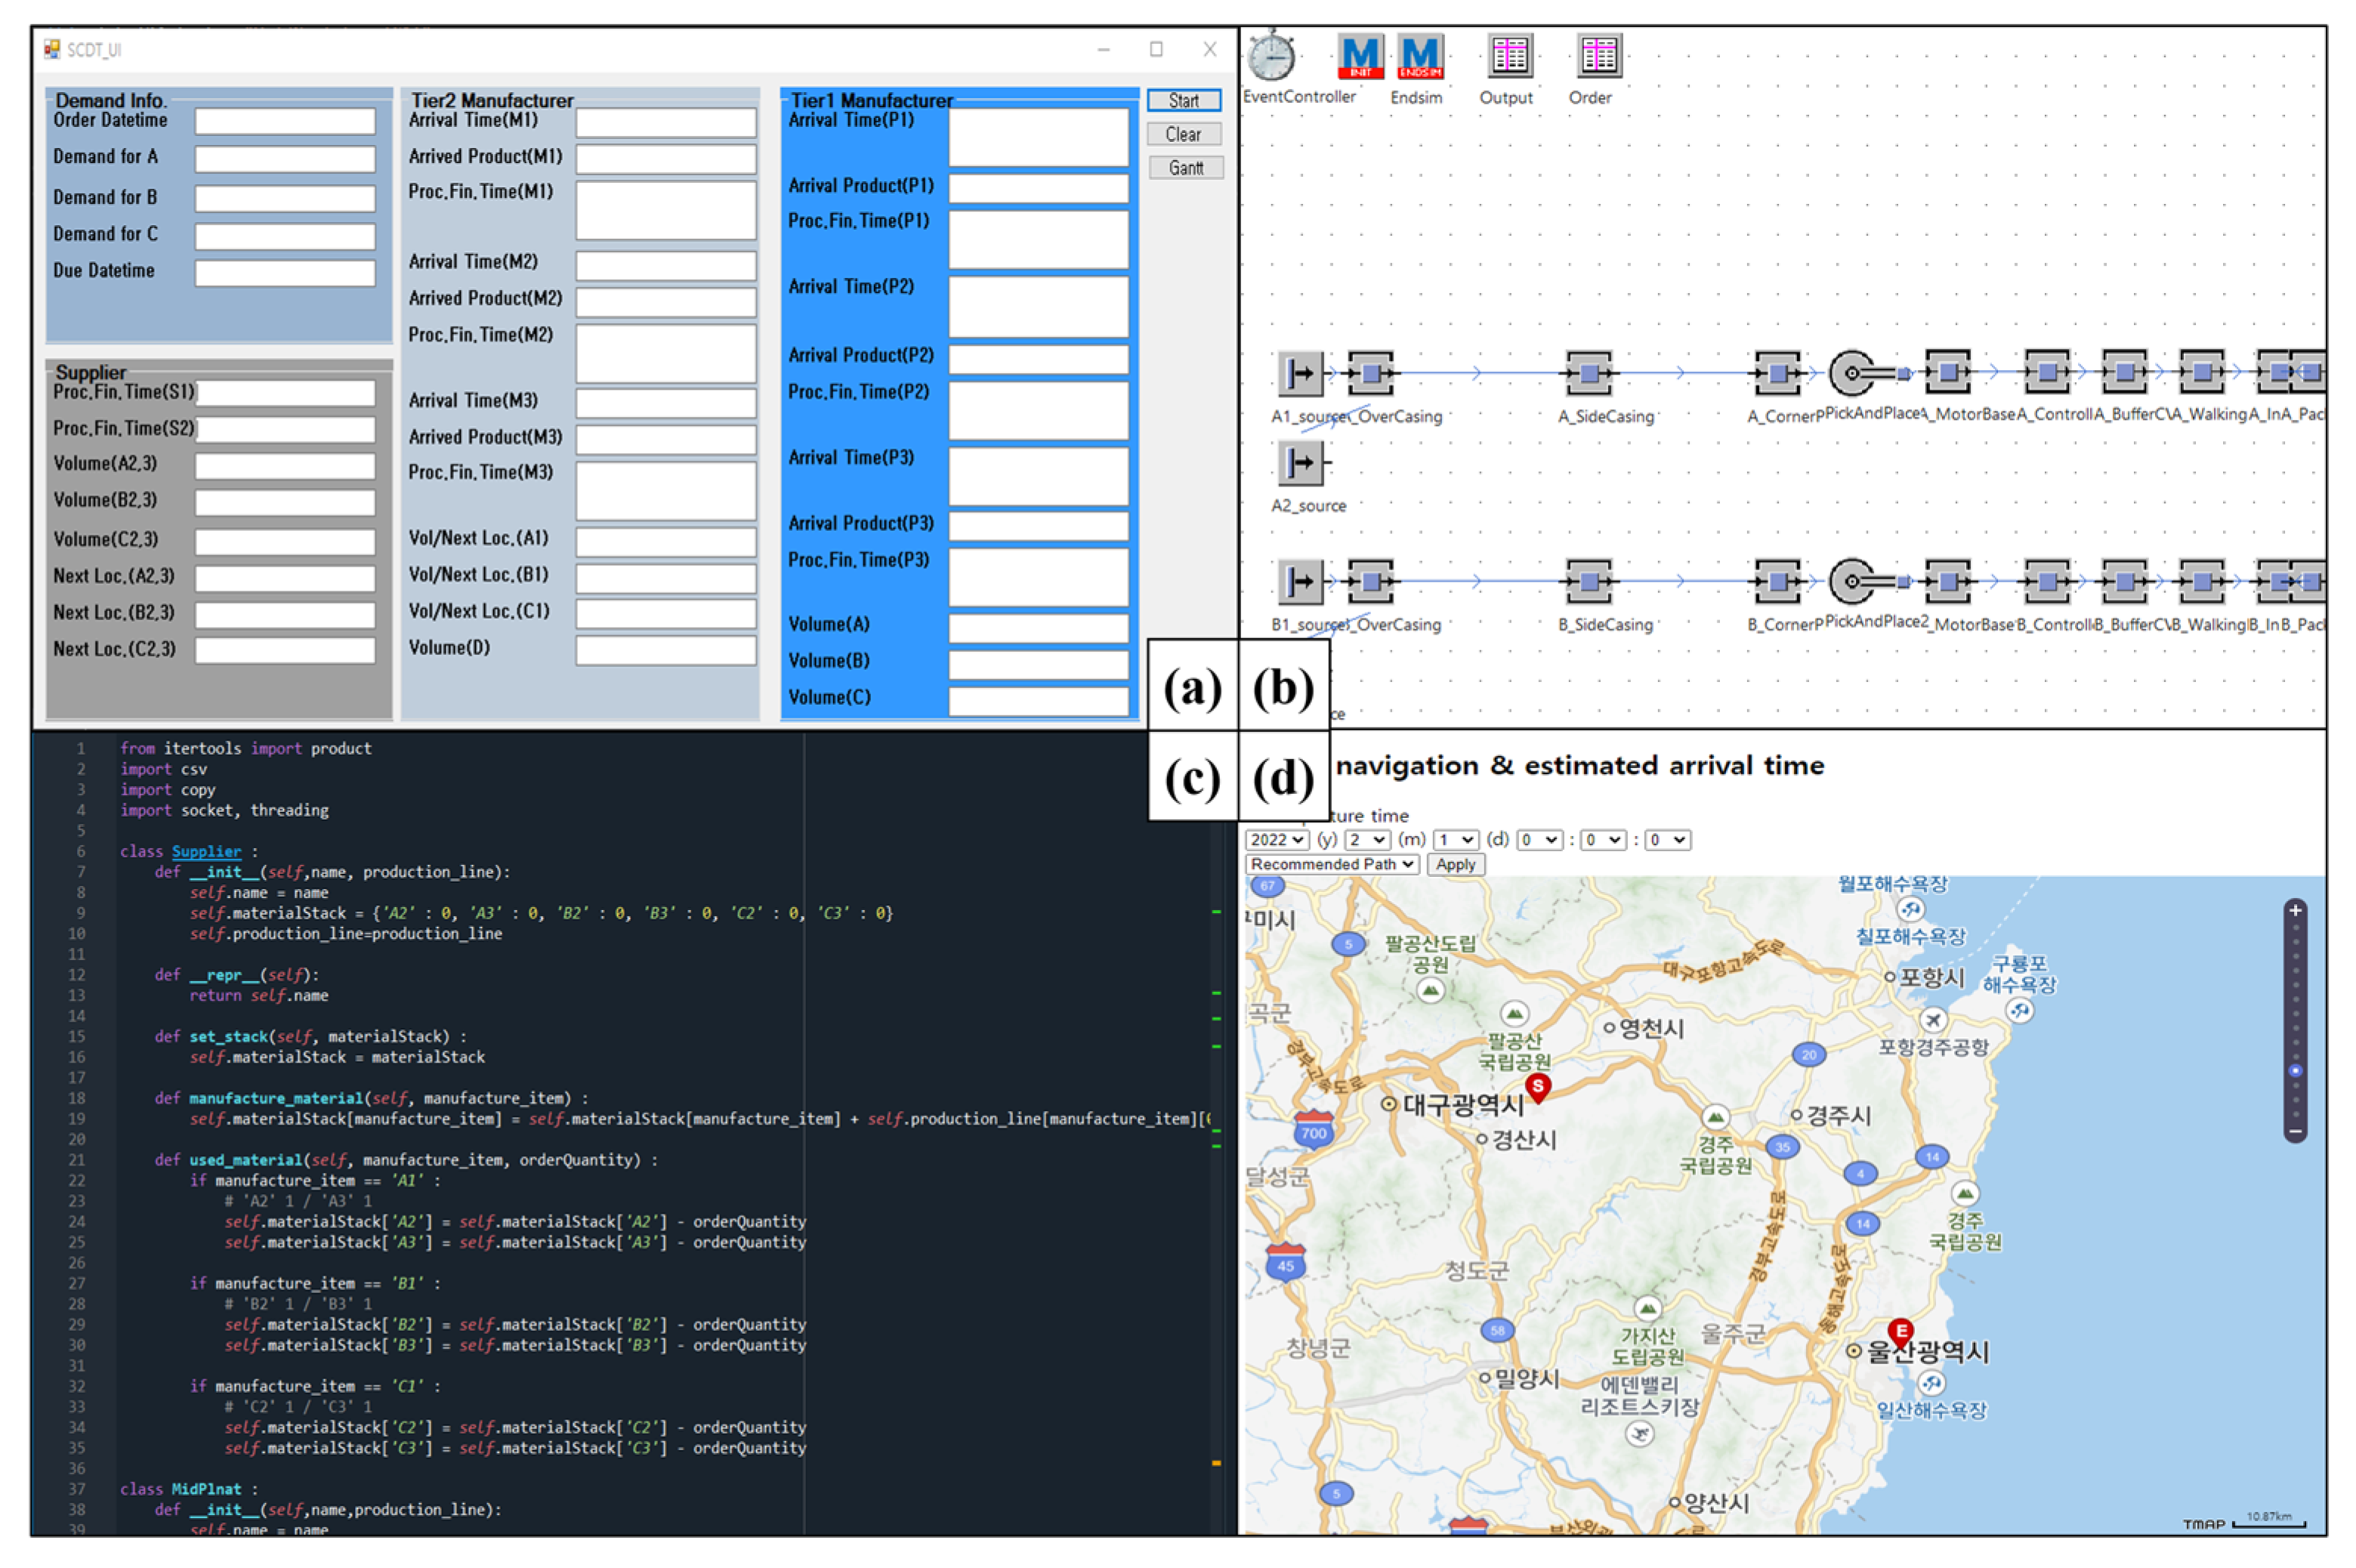Viewport: 2356px width, 1568px height.
Task: Open the Output table icon
Action: coord(1509,57)
